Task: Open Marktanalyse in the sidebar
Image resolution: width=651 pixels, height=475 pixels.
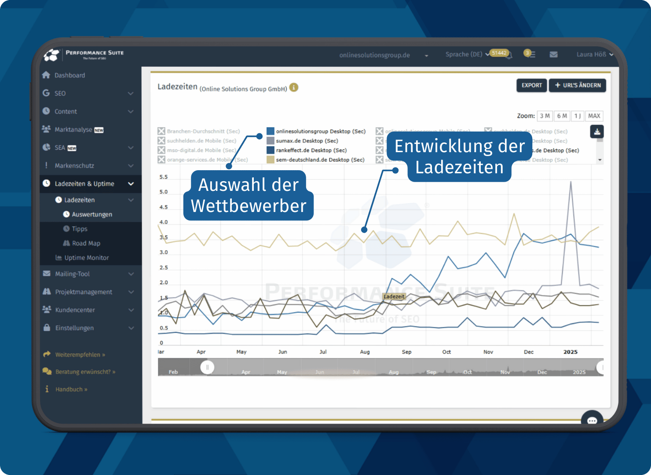Action: coord(73,129)
